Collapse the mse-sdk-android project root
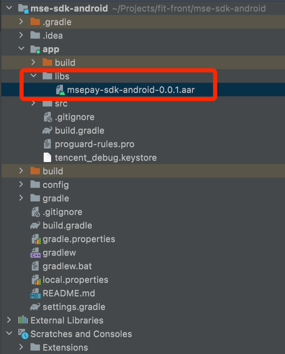285x354 pixels. (x=9, y=9)
